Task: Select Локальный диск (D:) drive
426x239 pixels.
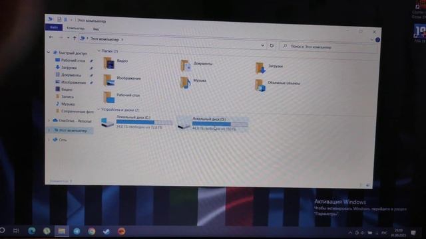Action: coord(212,124)
